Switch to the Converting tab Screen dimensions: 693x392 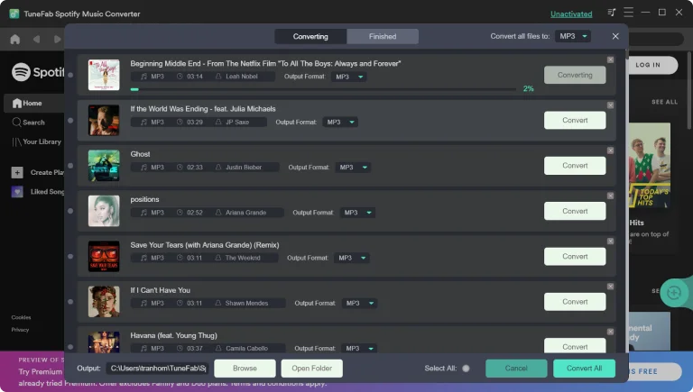310,36
